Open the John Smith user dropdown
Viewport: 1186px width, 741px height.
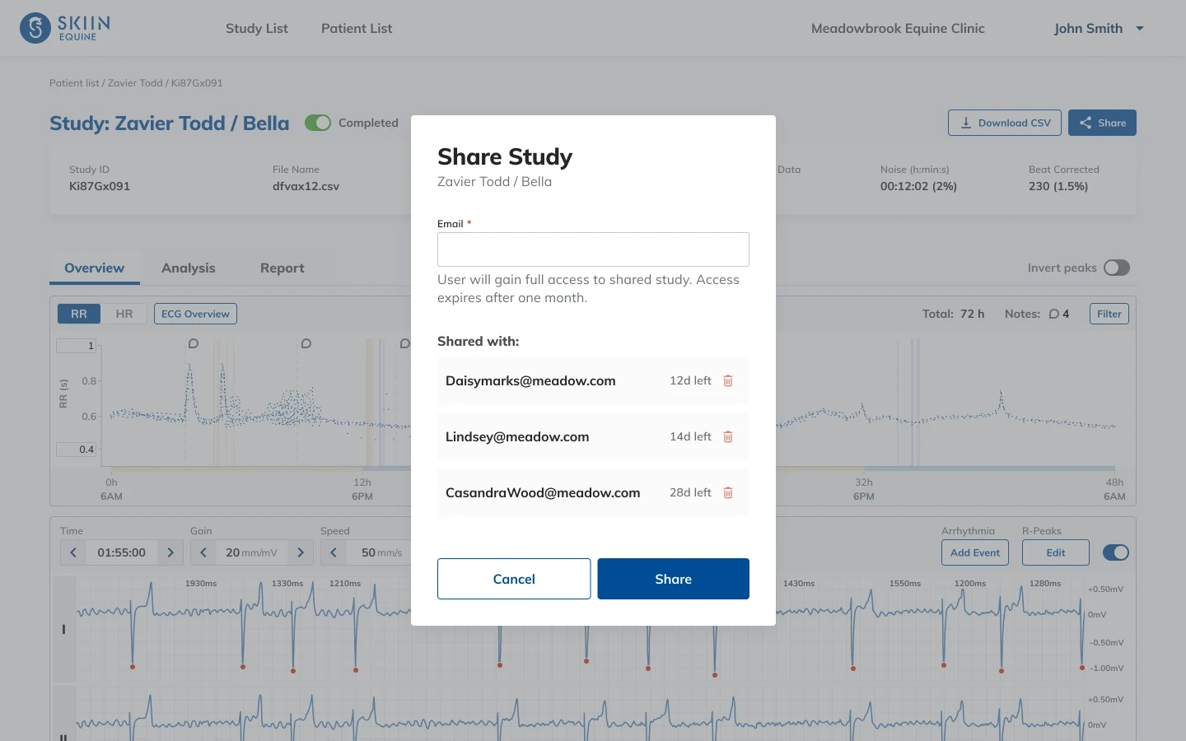pyautogui.click(x=1099, y=28)
